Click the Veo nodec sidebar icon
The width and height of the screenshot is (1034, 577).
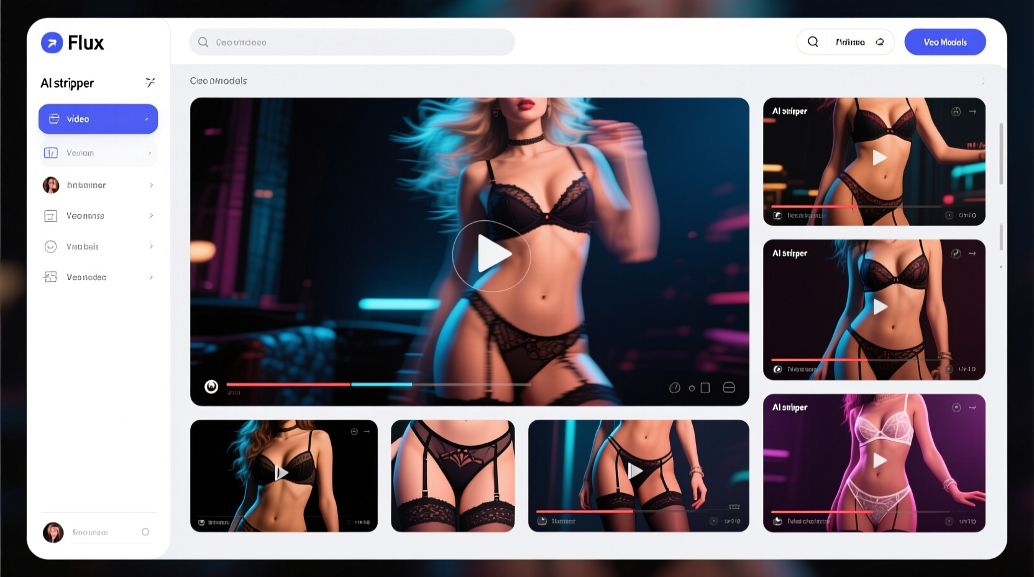coord(51,277)
